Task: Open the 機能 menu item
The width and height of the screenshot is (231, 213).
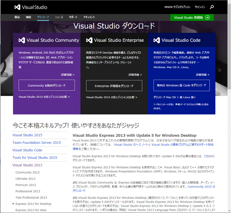Action: click(x=28, y=17)
